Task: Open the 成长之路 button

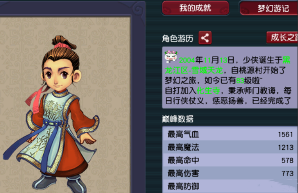Action: (x=282, y=37)
